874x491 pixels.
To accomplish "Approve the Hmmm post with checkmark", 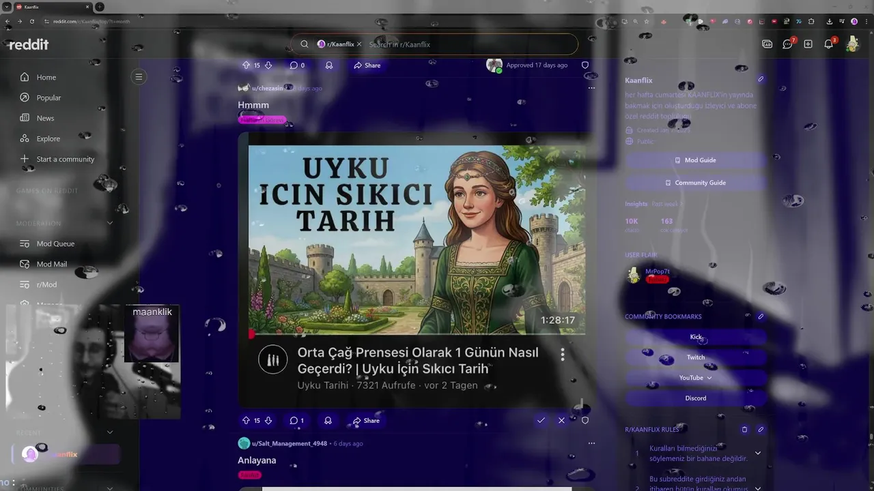I will 541,421.
